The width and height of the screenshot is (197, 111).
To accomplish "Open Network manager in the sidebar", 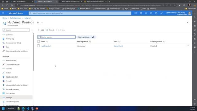I will point(12,89).
